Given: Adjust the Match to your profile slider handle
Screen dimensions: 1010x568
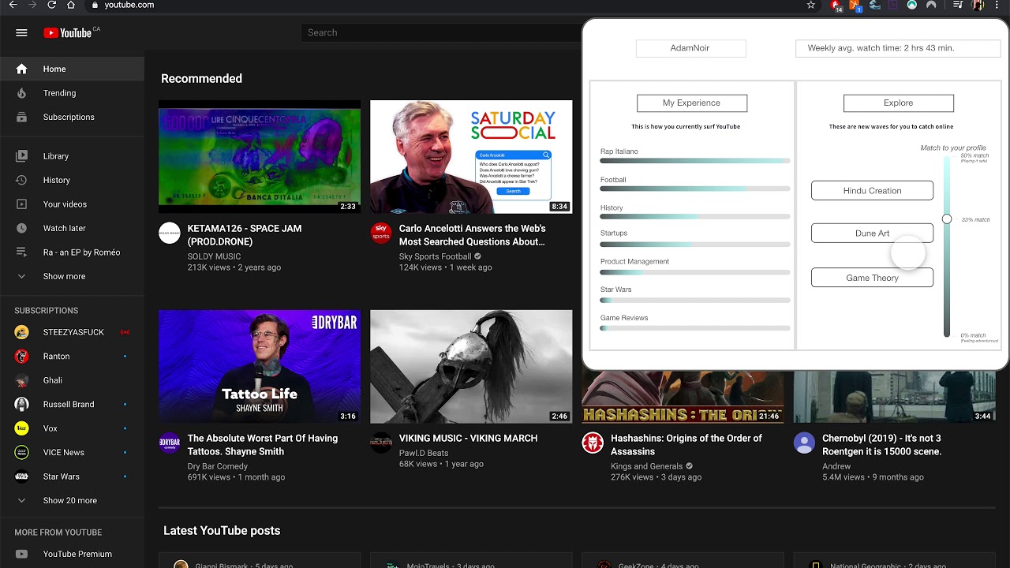Looking at the screenshot, I should 947,219.
